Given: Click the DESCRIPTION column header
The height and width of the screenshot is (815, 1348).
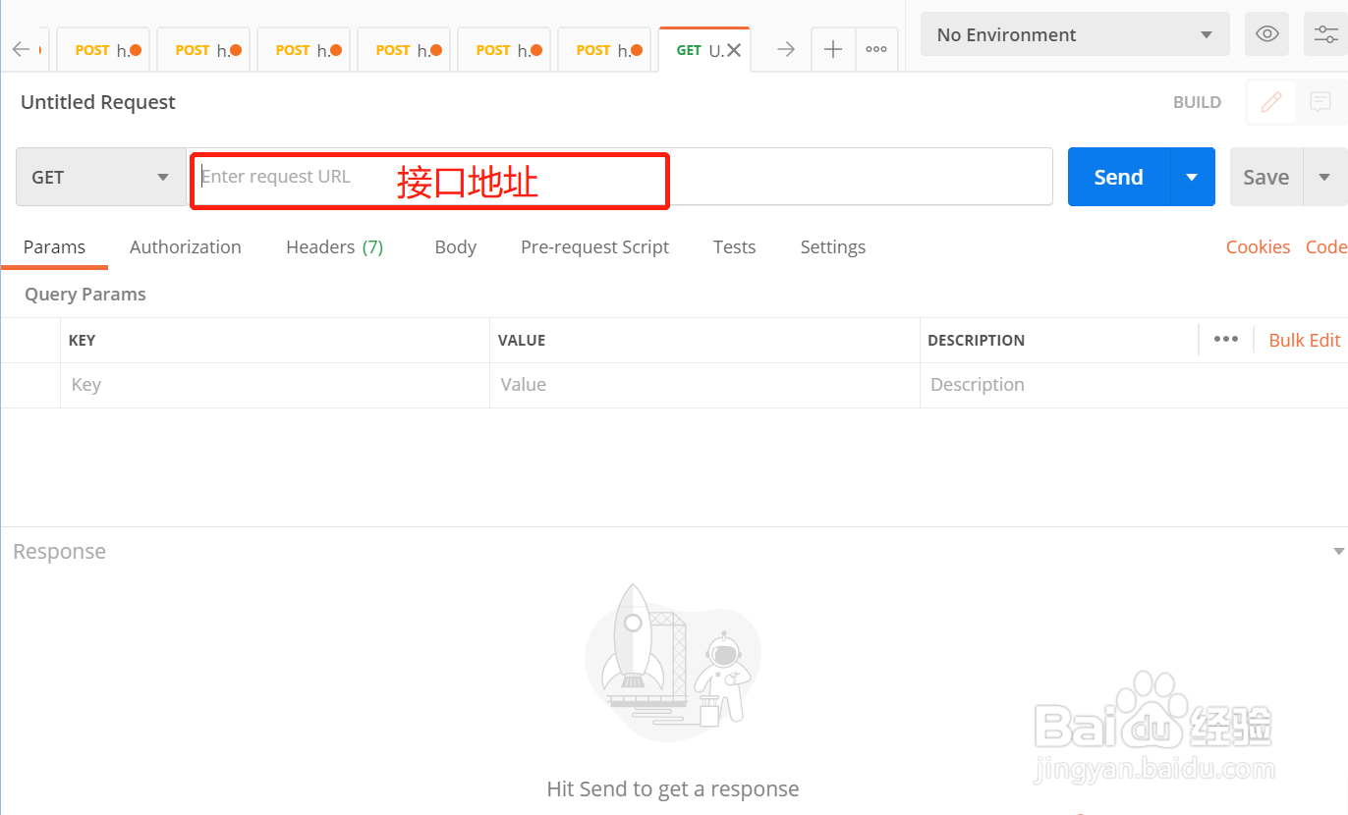Looking at the screenshot, I should pos(976,341).
